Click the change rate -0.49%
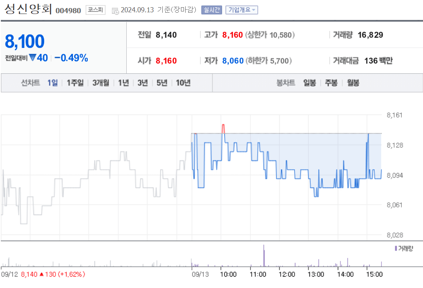423x288 pixels. tap(71, 58)
